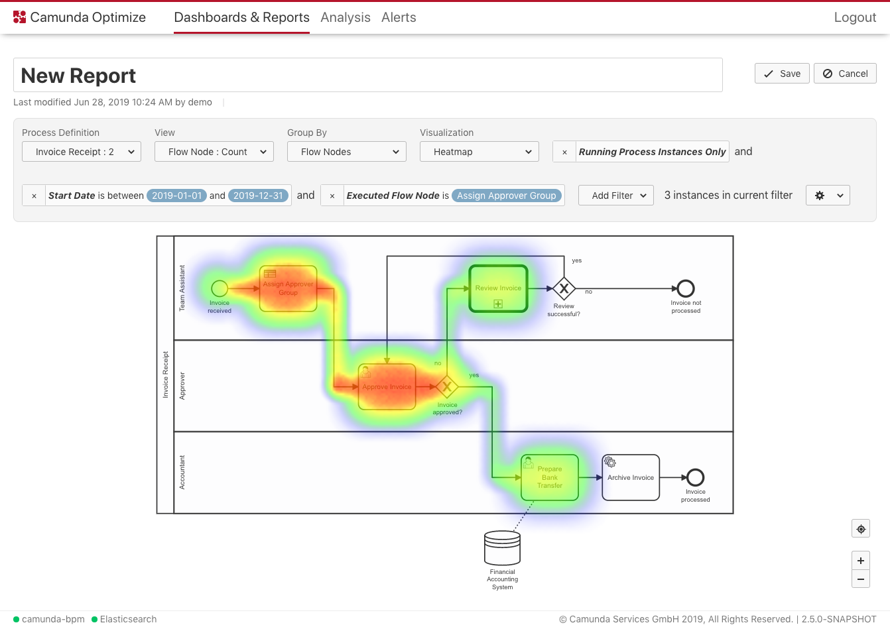Screen dimensions: 890x627
Task: Click the Assign Approver Group filter tag
Action: pos(507,196)
